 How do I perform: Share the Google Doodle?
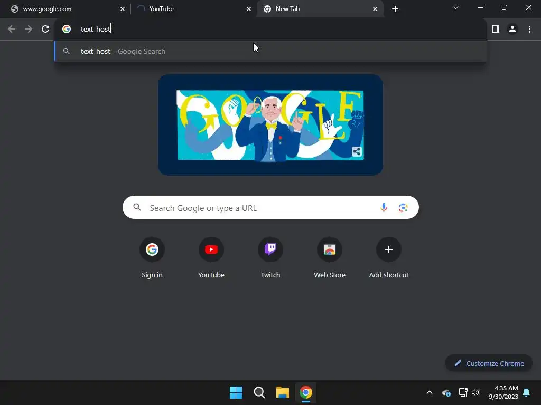[x=357, y=151]
